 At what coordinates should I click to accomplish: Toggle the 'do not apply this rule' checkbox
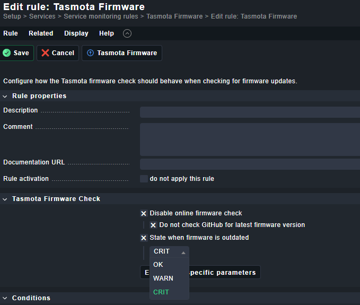pos(144,179)
